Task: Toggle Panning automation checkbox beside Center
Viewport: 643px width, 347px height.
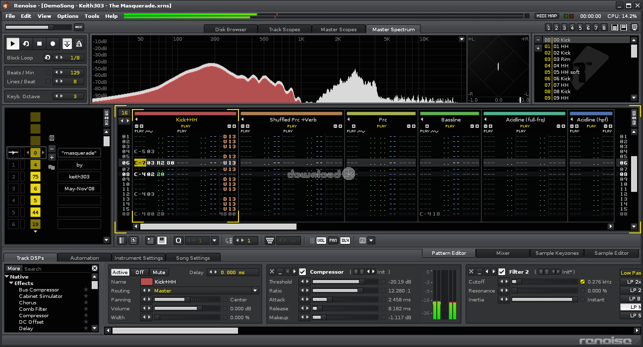Action: pos(226,299)
